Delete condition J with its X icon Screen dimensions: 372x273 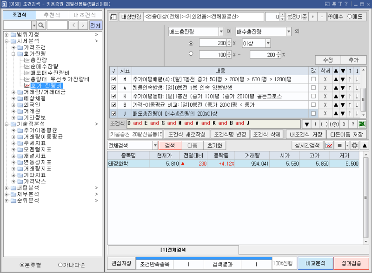(325, 113)
